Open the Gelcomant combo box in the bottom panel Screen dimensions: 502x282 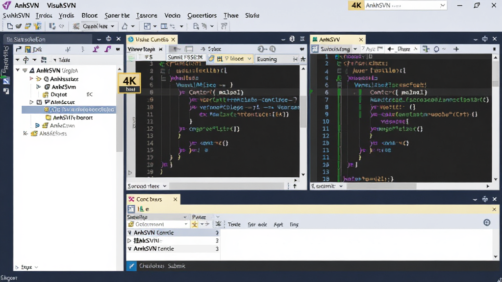click(157, 224)
